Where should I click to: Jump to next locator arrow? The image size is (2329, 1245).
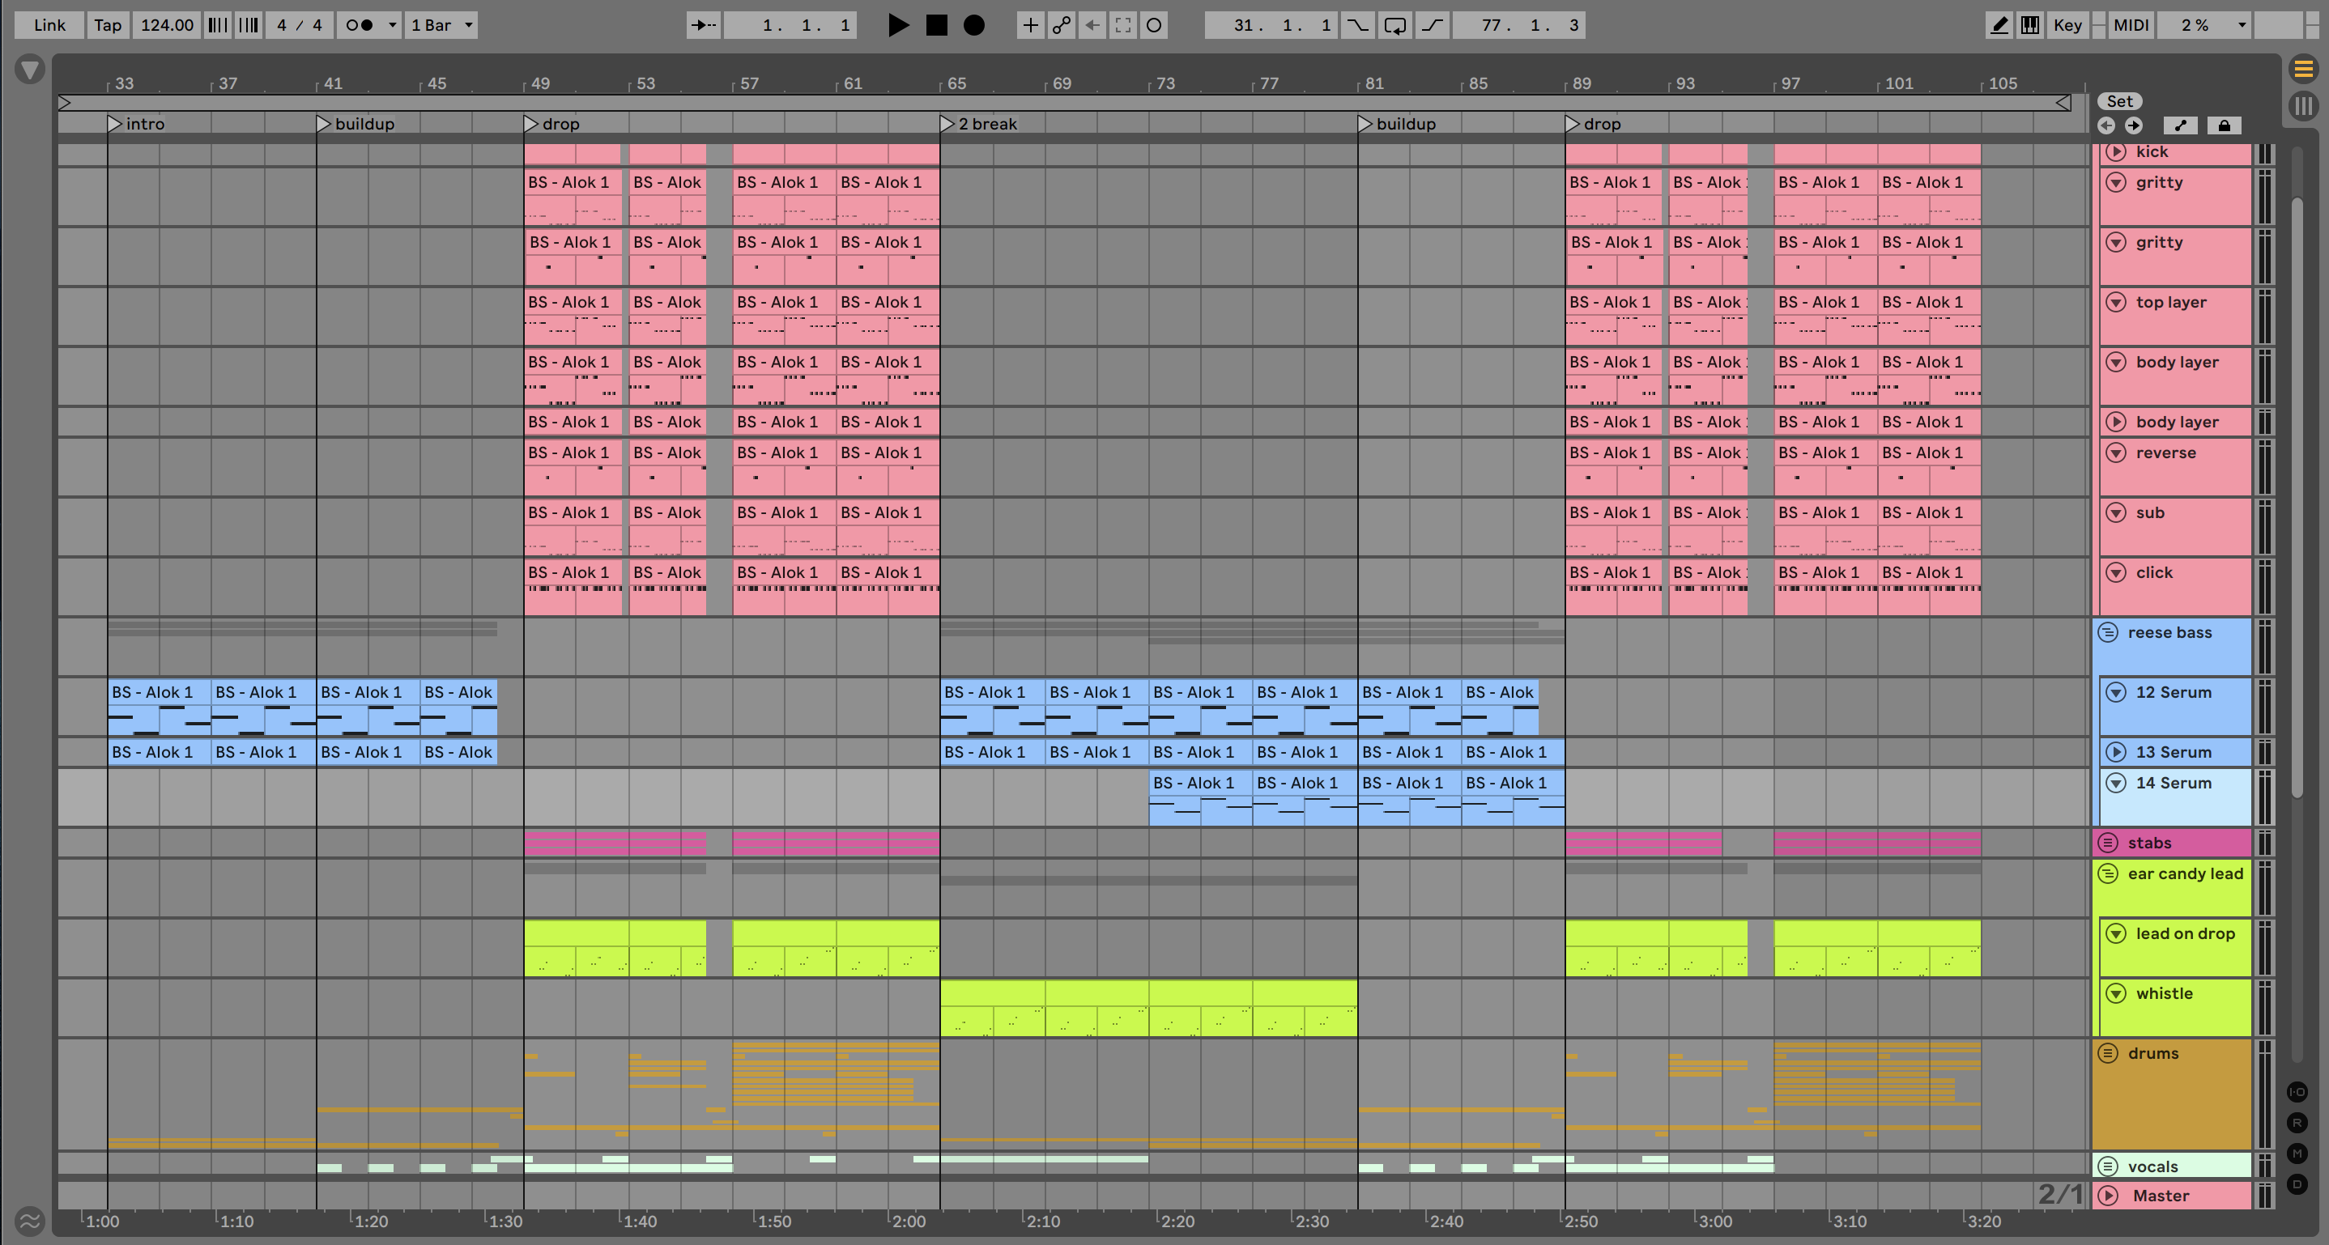[x=2134, y=125]
